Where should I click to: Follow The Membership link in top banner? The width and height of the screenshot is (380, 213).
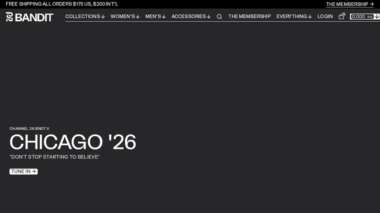click(350, 4)
